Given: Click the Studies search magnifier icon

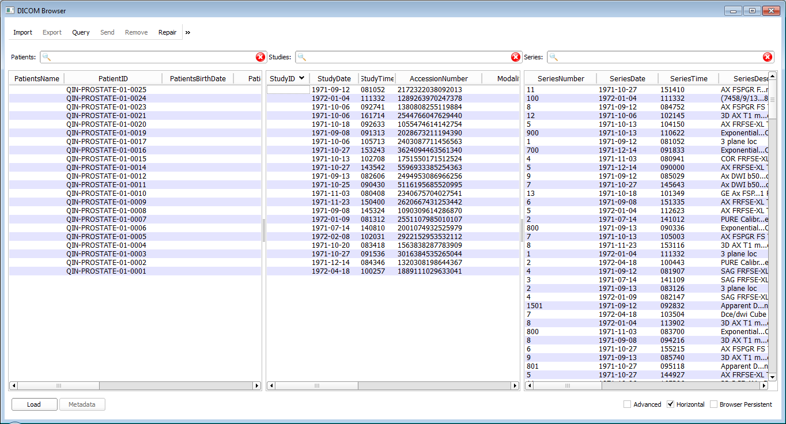Looking at the screenshot, I should tap(302, 57).
